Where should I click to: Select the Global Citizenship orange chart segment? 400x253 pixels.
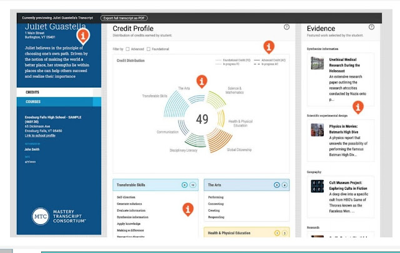pos(219,140)
